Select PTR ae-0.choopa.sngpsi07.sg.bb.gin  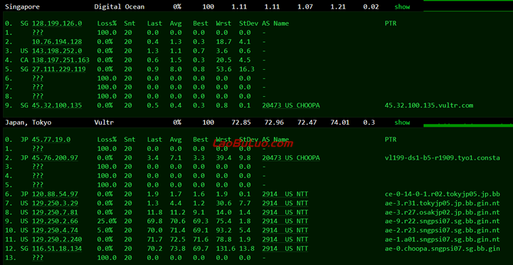[443, 249]
